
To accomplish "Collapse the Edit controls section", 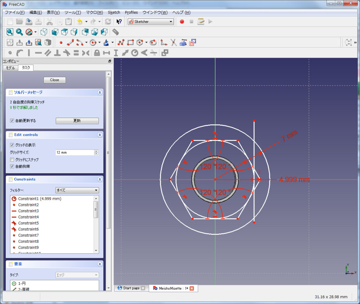I will (x=100, y=135).
